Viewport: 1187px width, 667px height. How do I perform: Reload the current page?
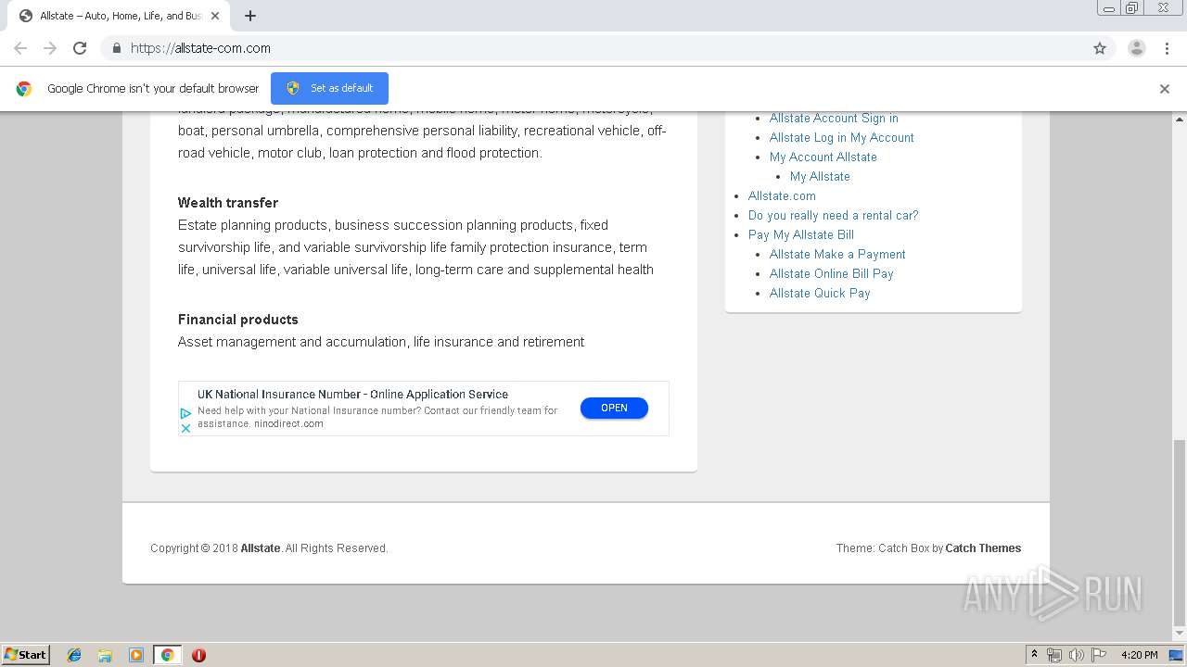pyautogui.click(x=80, y=48)
